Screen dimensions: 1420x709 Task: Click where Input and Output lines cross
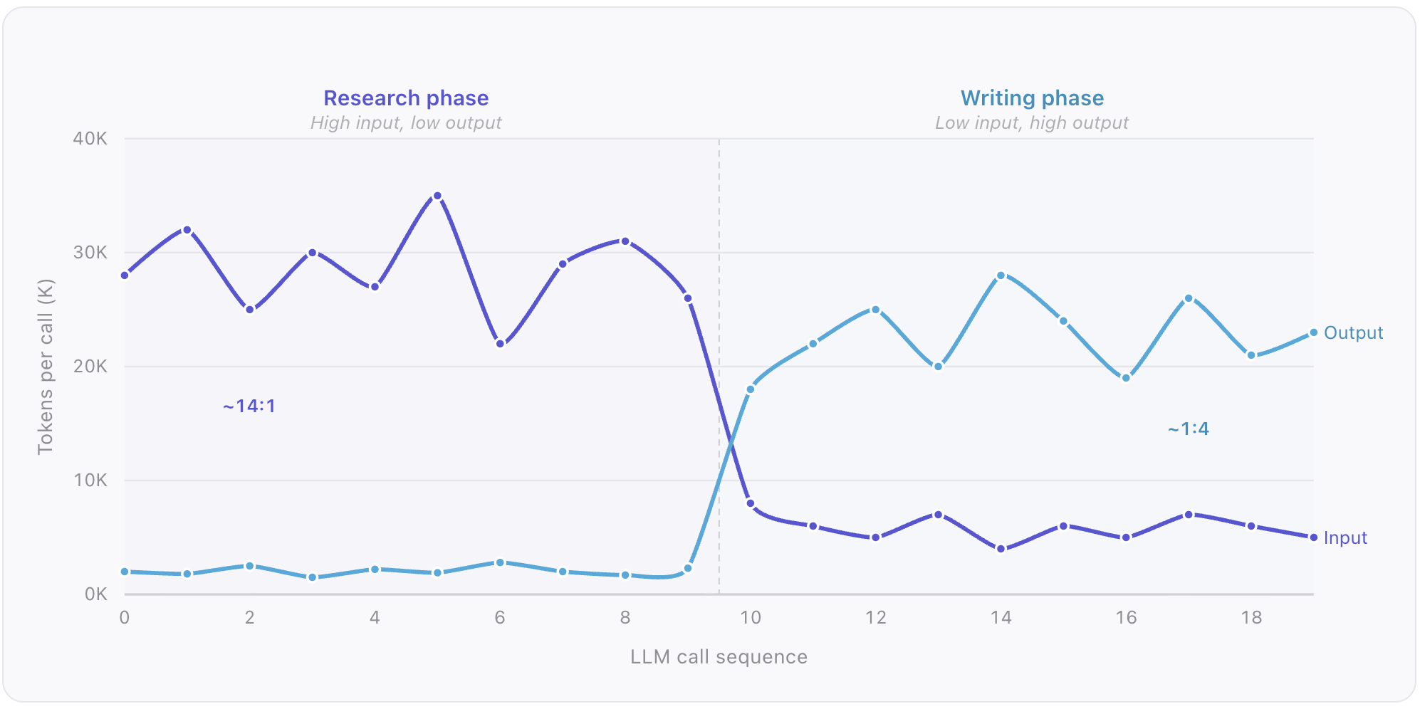tap(731, 445)
